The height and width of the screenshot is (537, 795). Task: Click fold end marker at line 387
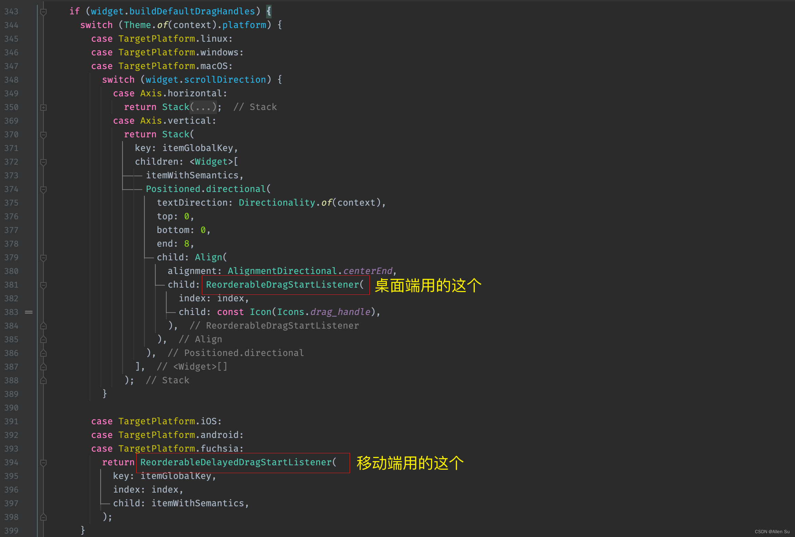pos(43,367)
